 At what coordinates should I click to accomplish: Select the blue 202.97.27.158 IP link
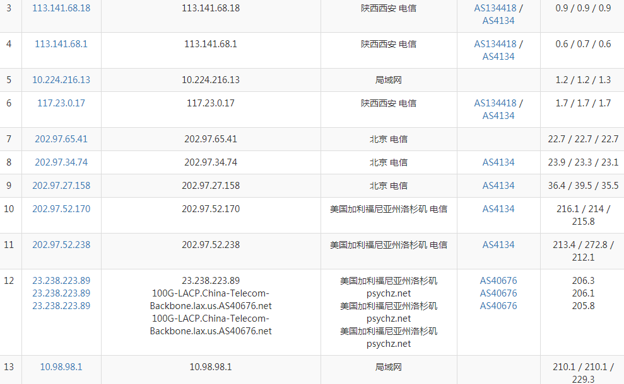pos(61,186)
